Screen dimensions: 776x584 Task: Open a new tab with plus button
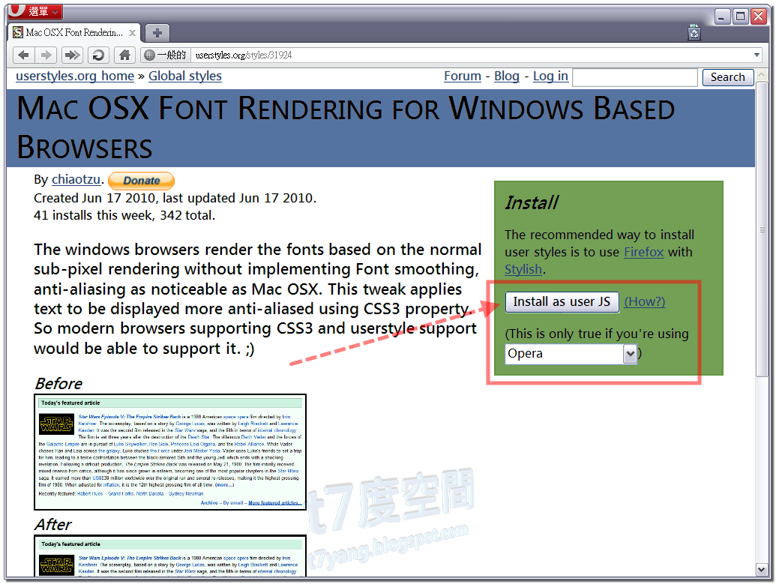pos(157,33)
